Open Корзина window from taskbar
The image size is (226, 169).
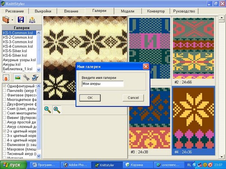138,165
